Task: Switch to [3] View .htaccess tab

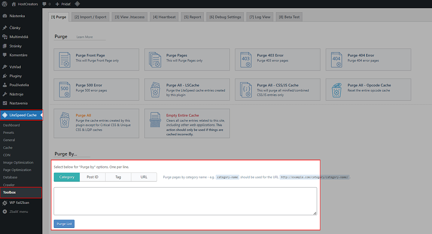Action: click(x=130, y=17)
